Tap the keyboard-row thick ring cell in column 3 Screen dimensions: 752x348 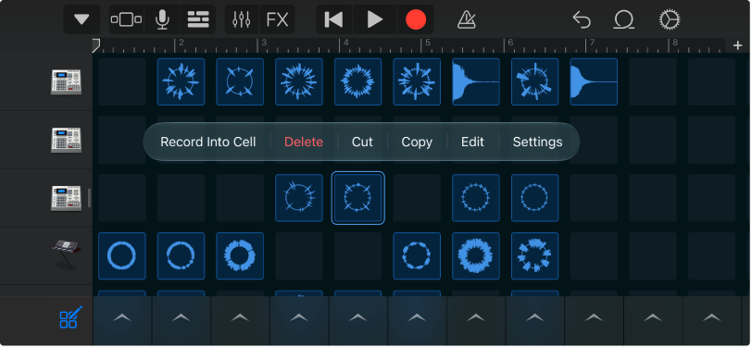click(240, 256)
